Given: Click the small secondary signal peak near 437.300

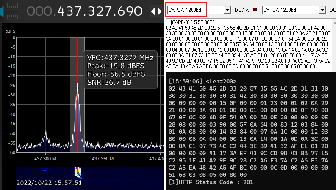Looking at the screenshot, I should [x=45, y=137].
